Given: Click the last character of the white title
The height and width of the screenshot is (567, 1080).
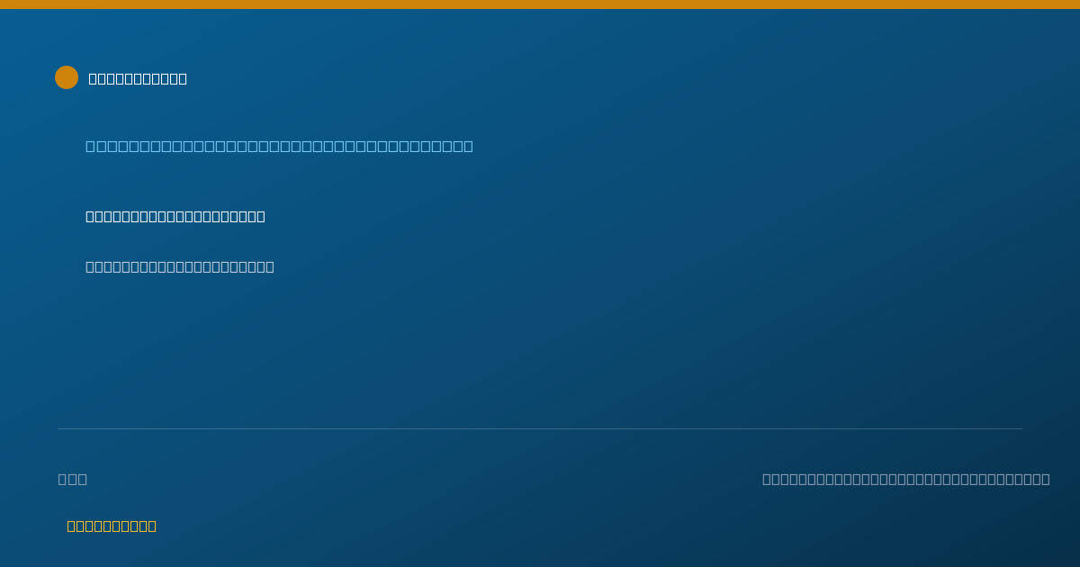Looking at the screenshot, I should pyautogui.click(x=183, y=78).
